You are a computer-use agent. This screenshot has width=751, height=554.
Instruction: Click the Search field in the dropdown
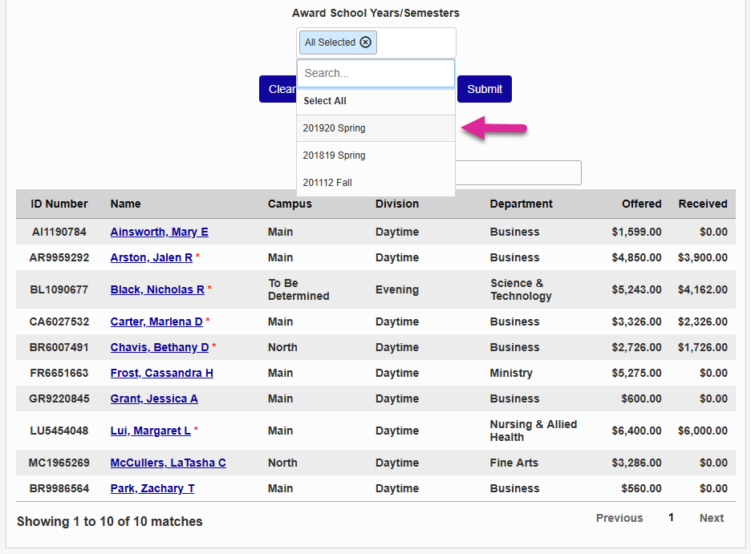tap(376, 73)
